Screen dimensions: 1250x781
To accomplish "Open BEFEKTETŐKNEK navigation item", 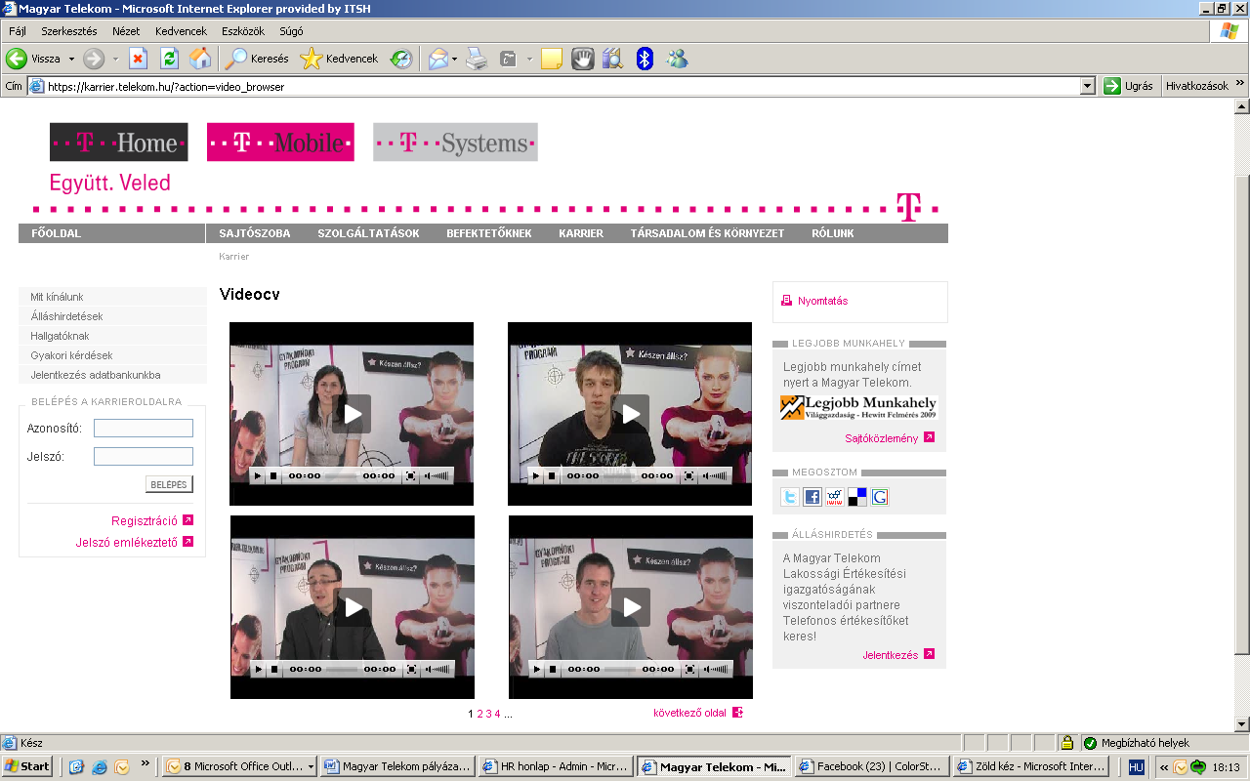I will click(489, 233).
